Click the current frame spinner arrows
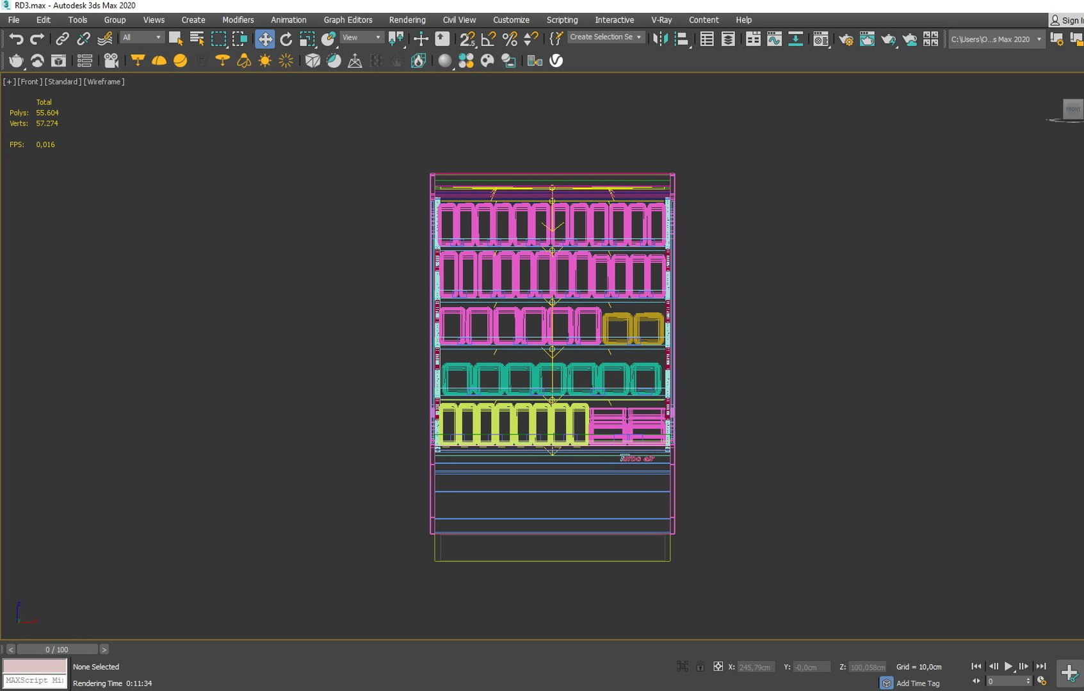The height and width of the screenshot is (691, 1084). [1028, 681]
